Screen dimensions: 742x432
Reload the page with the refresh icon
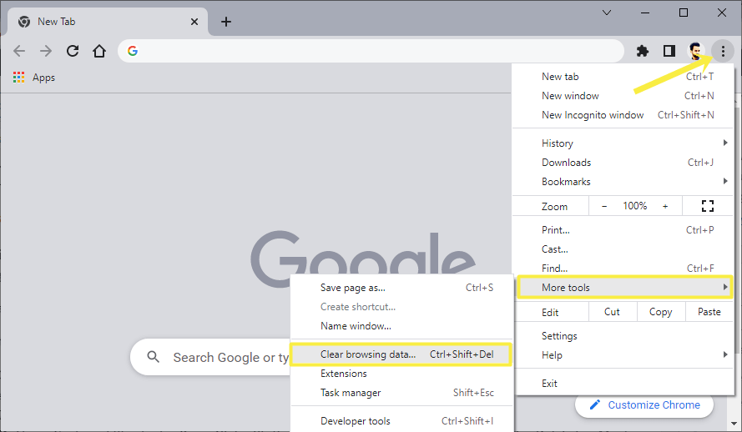(73, 51)
